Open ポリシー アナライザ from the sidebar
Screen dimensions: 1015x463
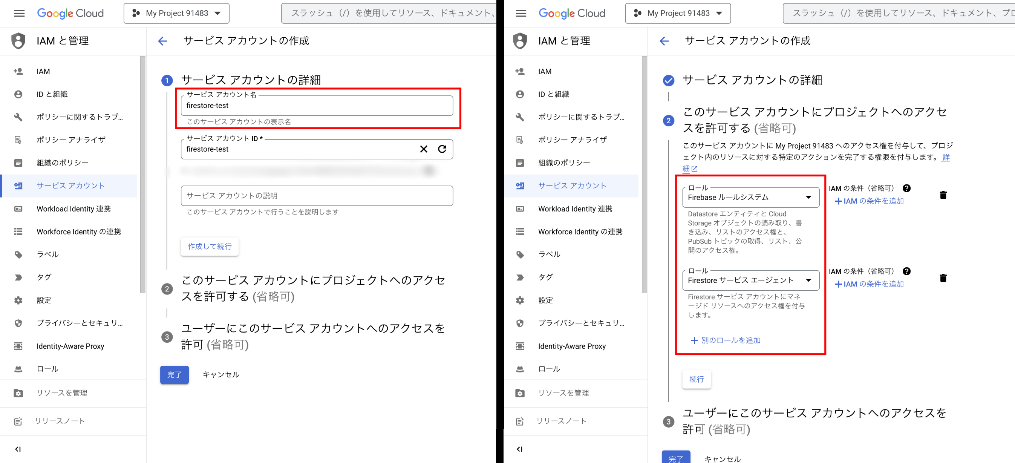pos(70,140)
